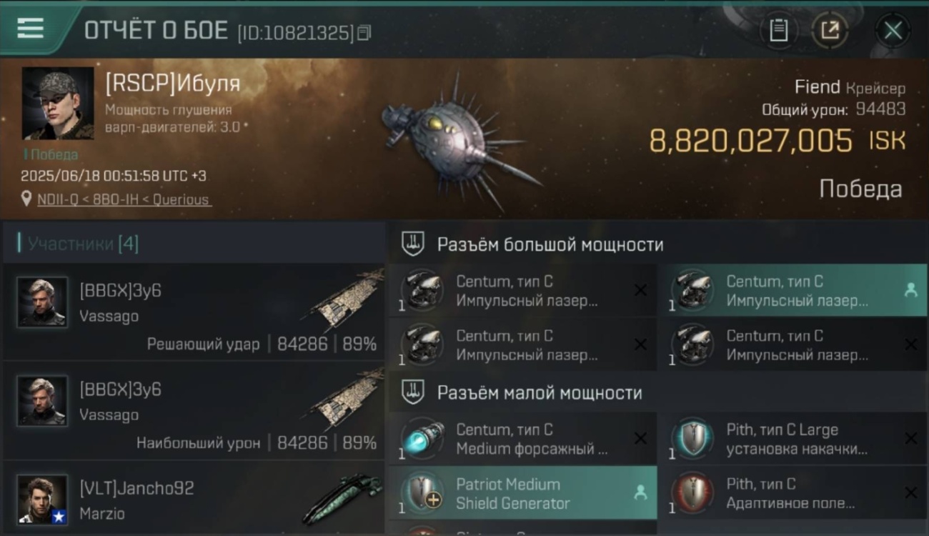This screenshot has width=929, height=536.
Task: Select highlighted Centum Импульсный лазер module
Action: pos(792,291)
